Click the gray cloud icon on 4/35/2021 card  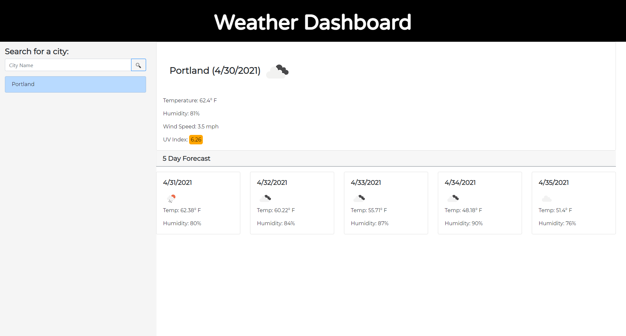[546, 199]
